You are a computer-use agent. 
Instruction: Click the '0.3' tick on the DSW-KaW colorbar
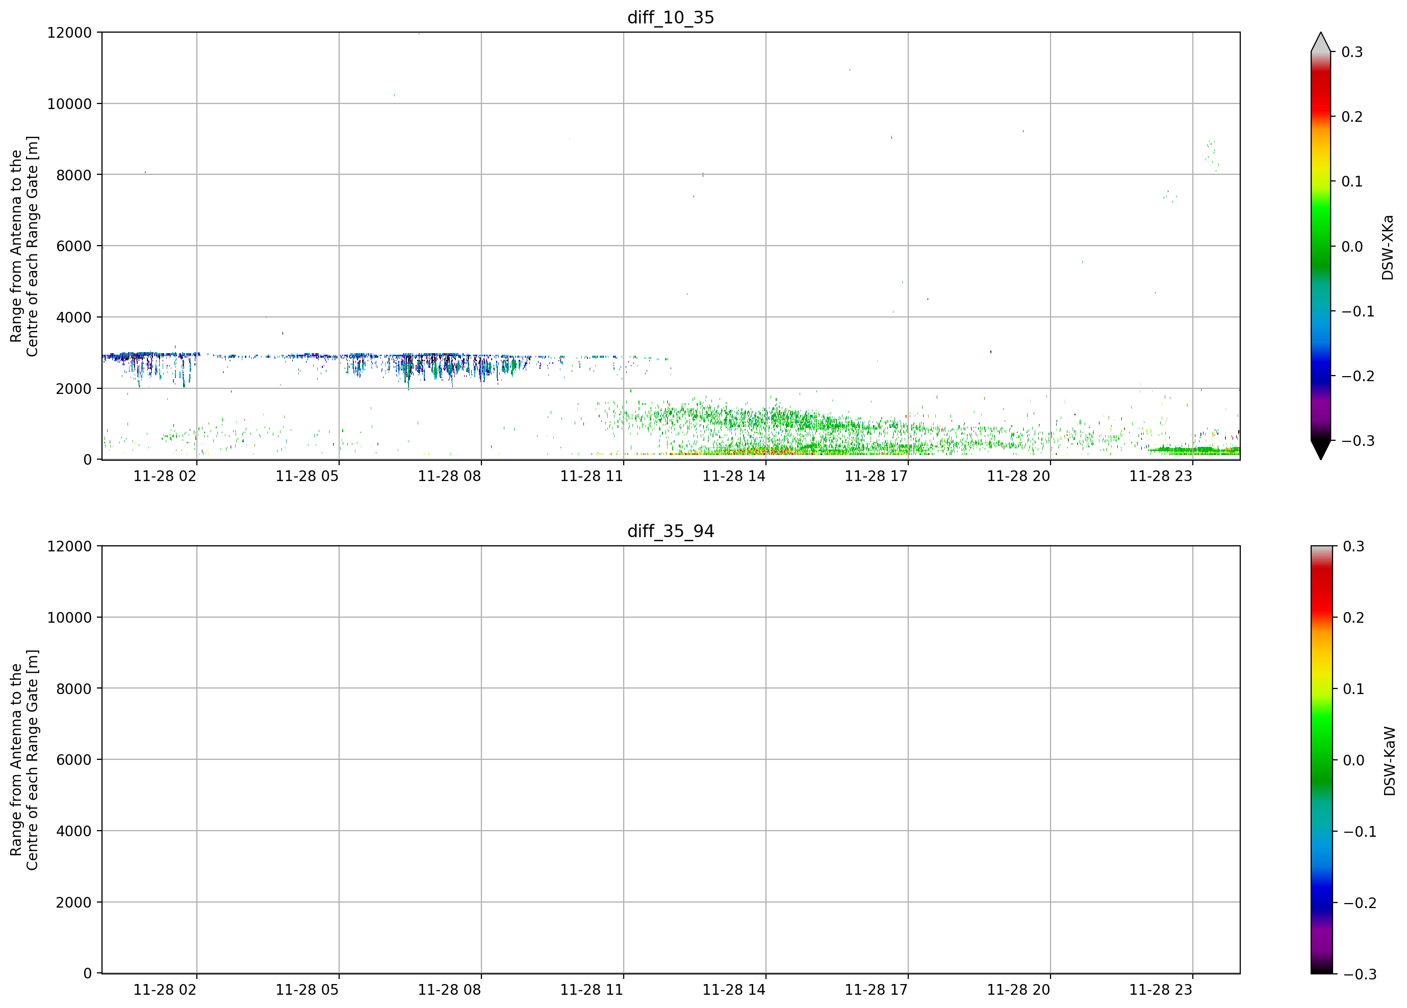pos(1353,547)
